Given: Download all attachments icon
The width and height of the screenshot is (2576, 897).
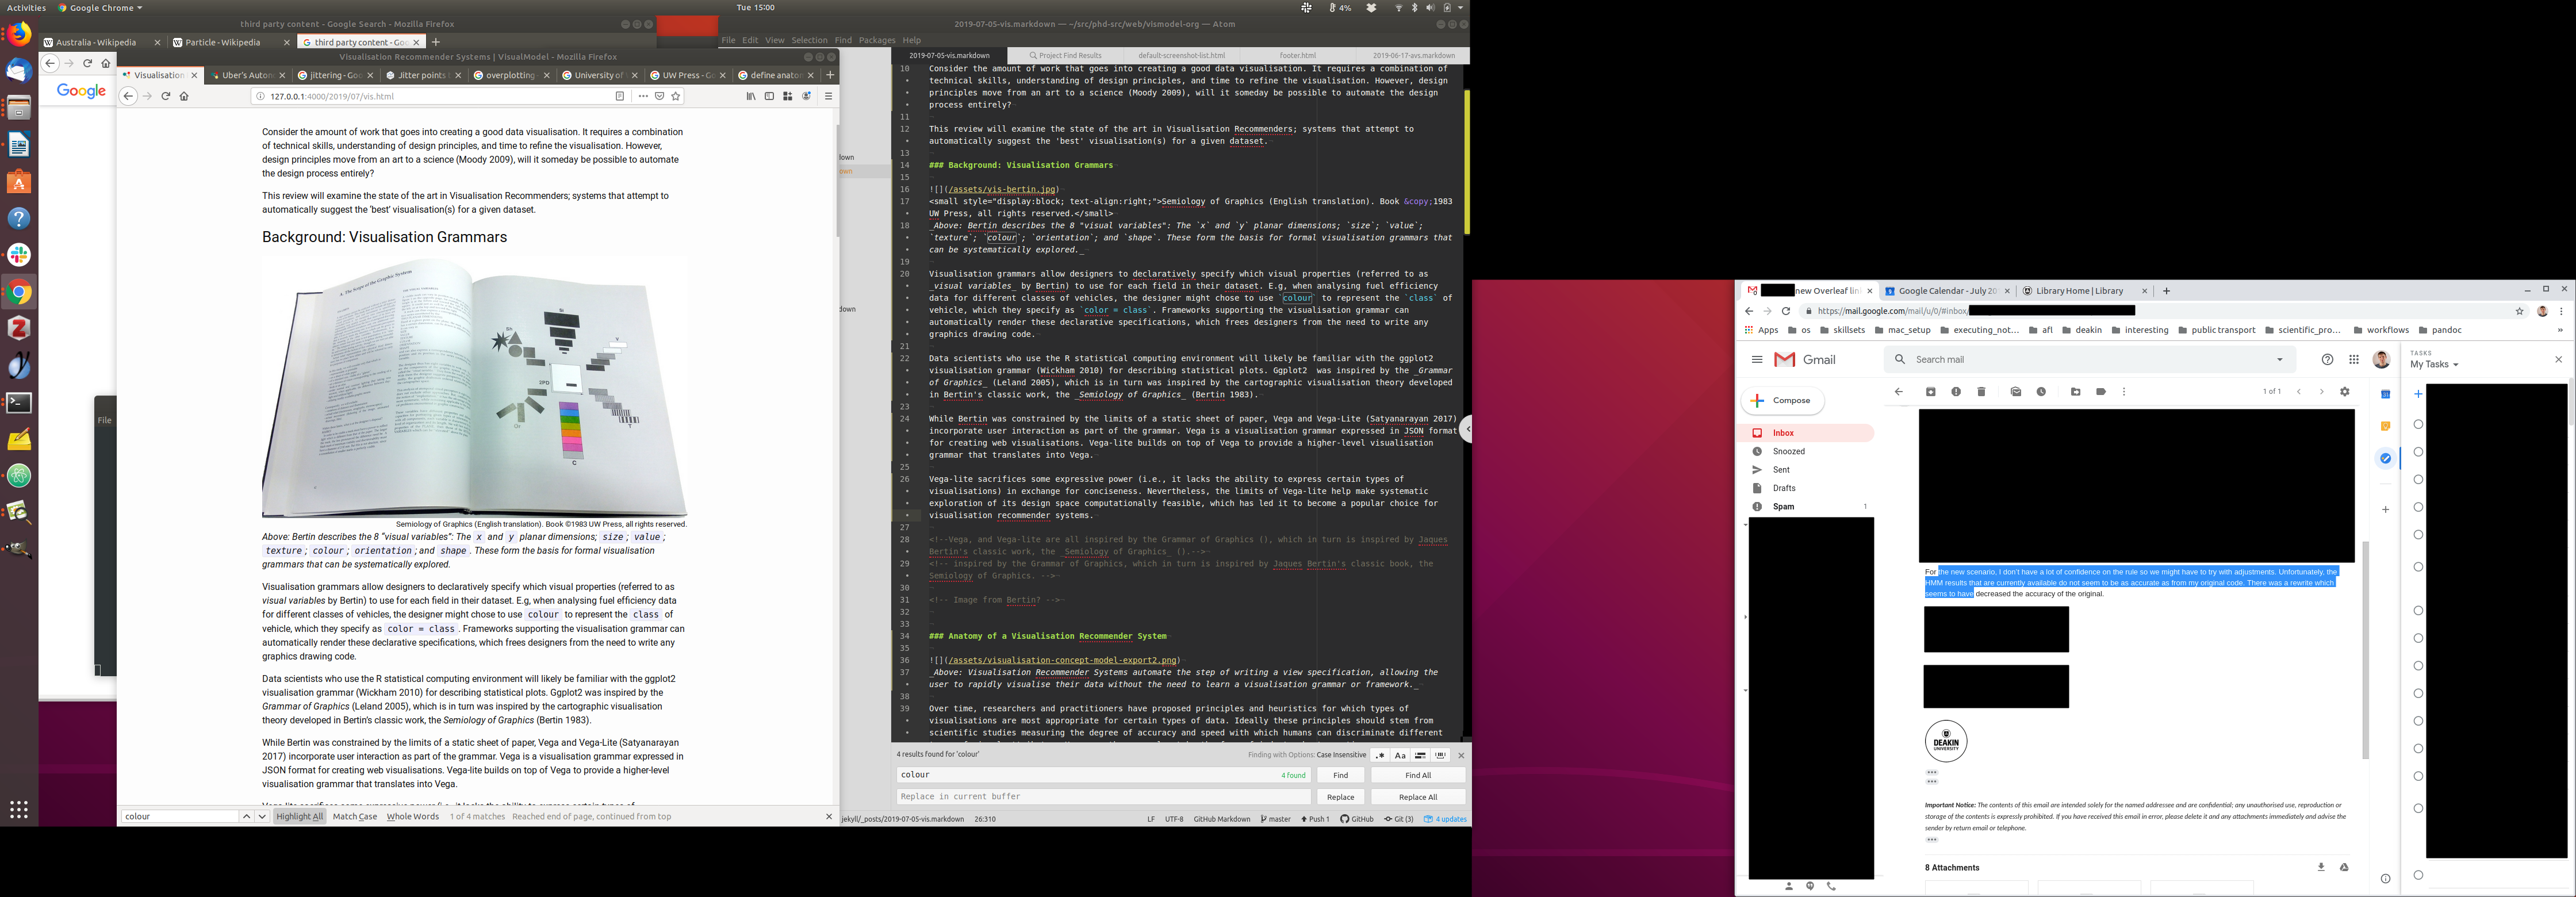Looking at the screenshot, I should click(x=2321, y=867).
